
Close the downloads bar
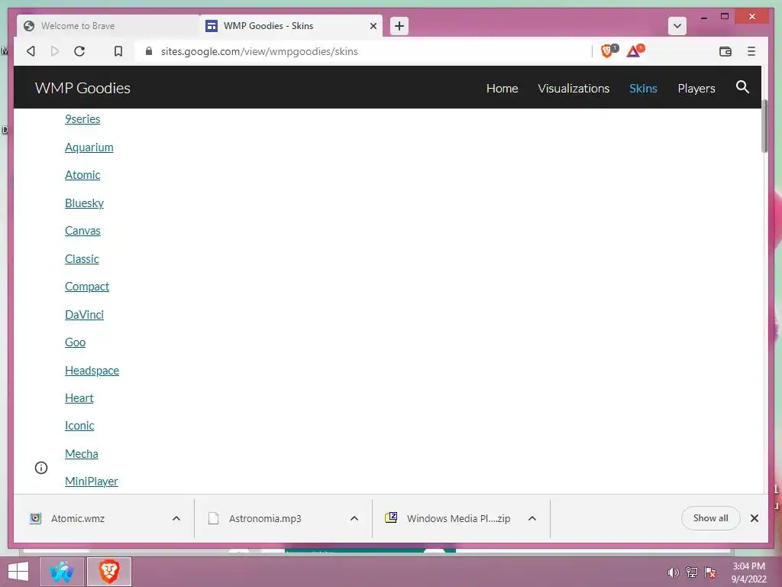coord(754,518)
